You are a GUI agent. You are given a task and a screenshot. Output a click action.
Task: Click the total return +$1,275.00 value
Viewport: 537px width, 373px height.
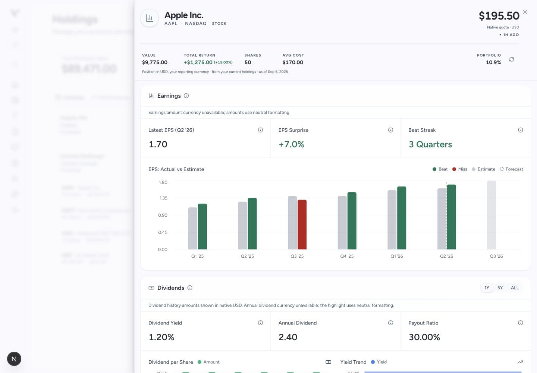point(198,62)
